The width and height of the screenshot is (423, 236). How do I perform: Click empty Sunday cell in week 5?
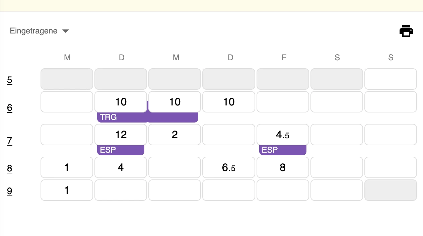click(x=391, y=79)
